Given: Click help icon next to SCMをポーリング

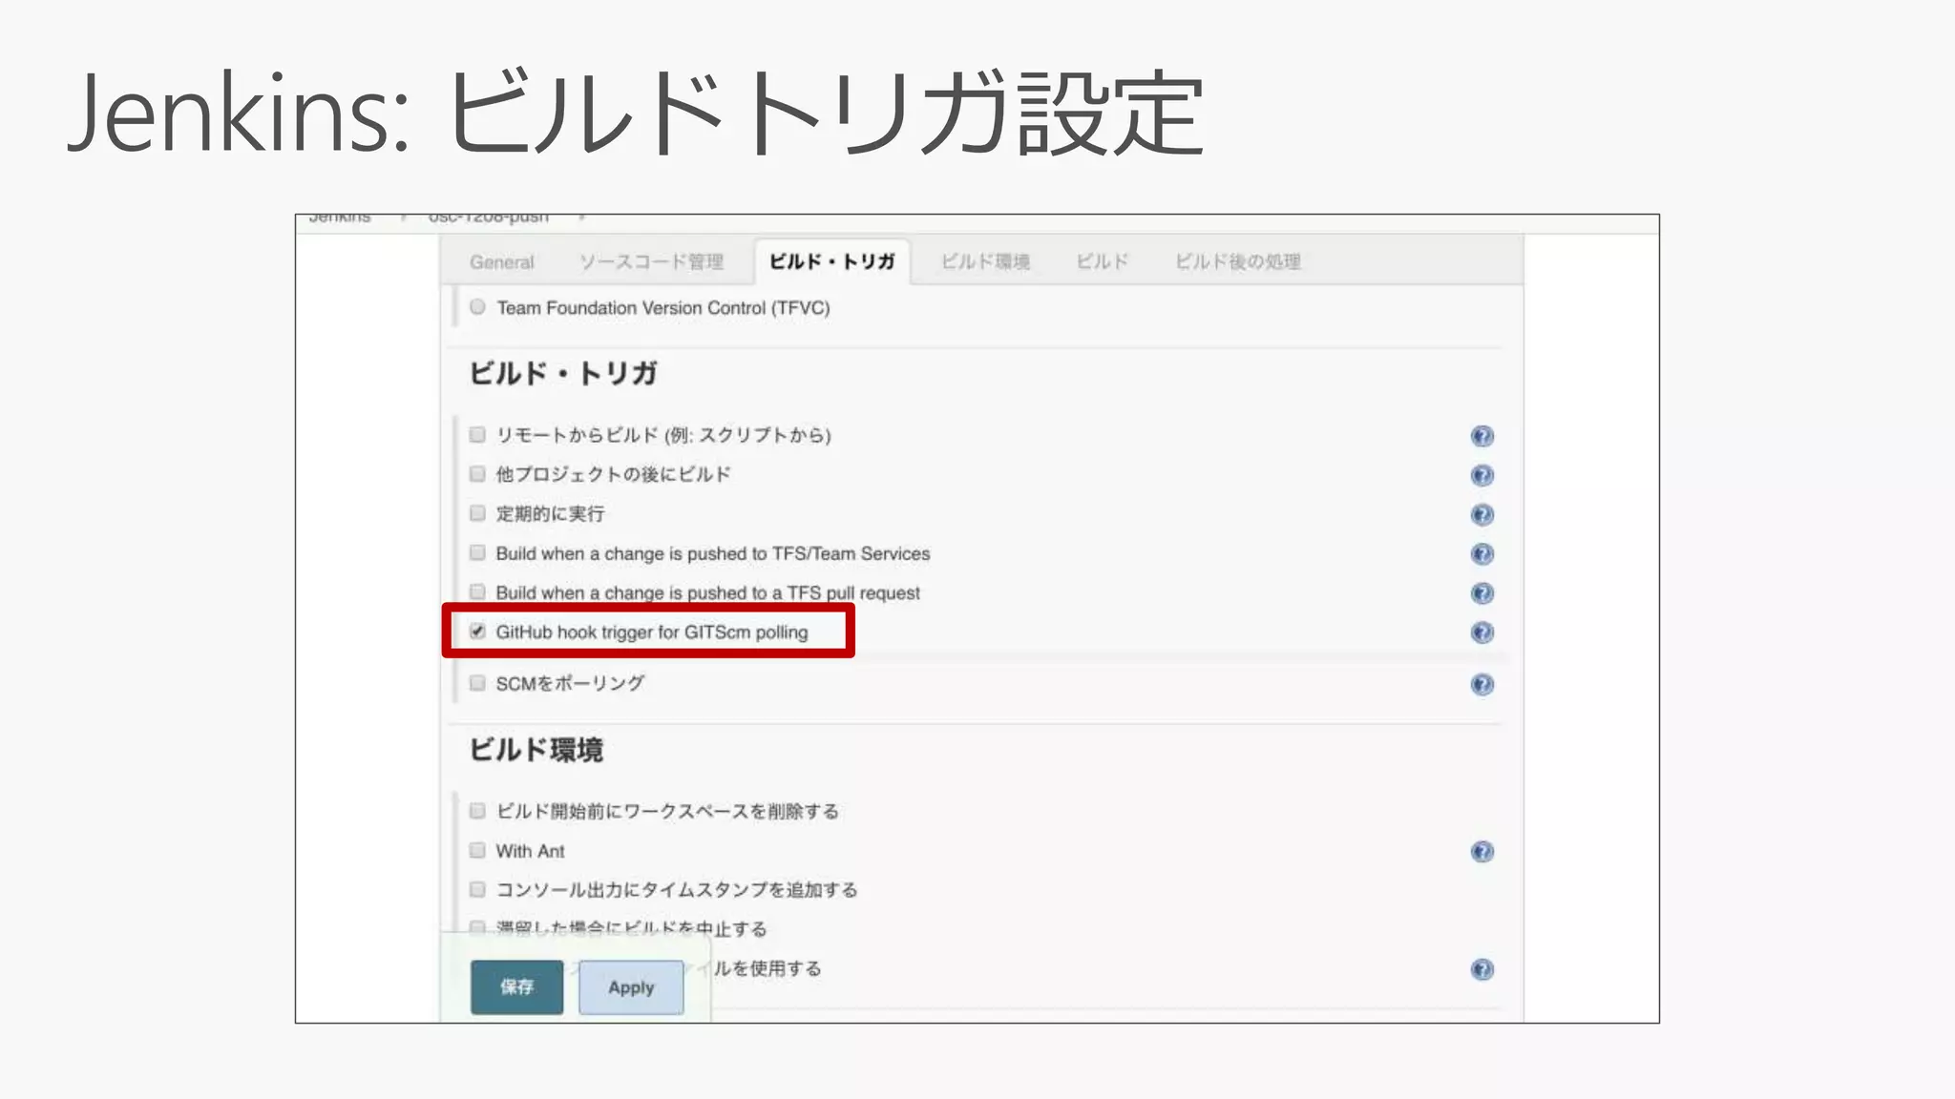Looking at the screenshot, I should [1482, 684].
